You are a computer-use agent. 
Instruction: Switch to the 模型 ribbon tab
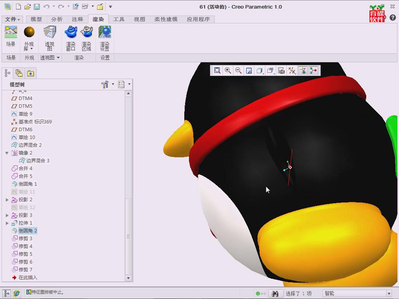pos(36,19)
